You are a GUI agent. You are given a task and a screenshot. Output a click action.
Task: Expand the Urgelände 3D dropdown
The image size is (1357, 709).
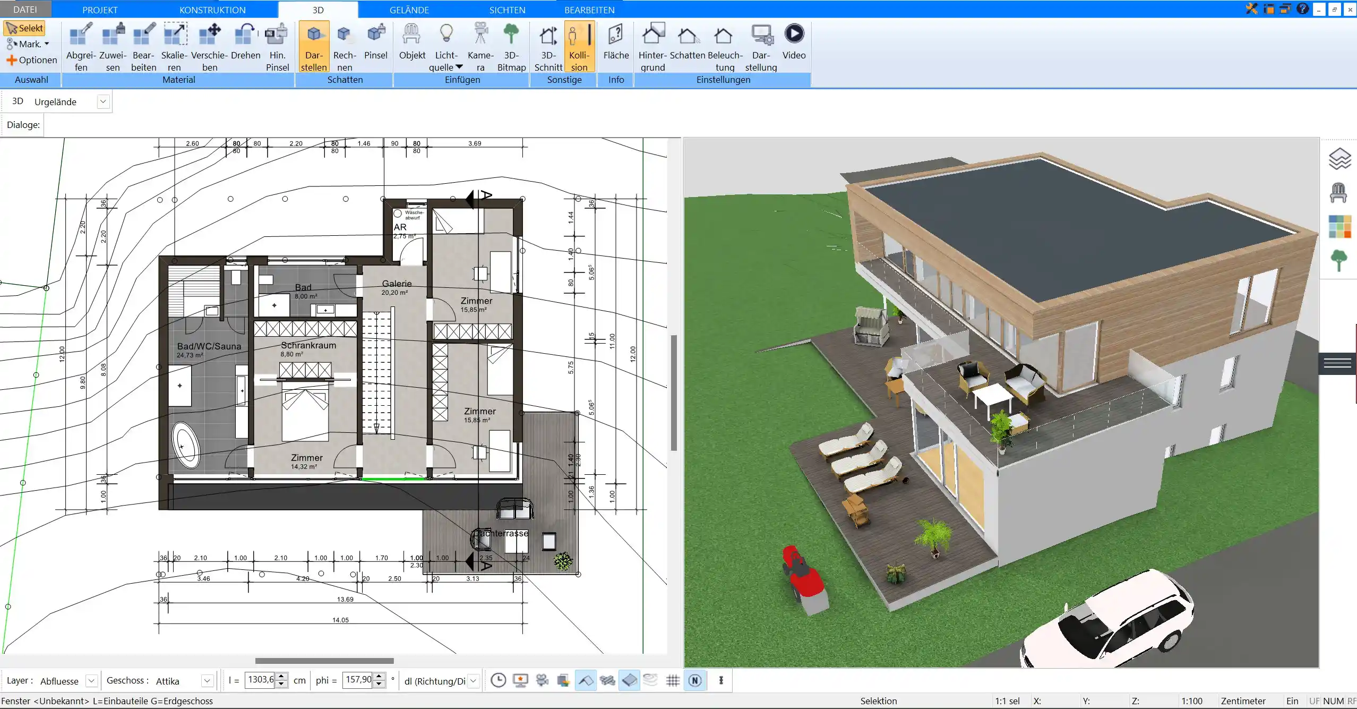104,101
